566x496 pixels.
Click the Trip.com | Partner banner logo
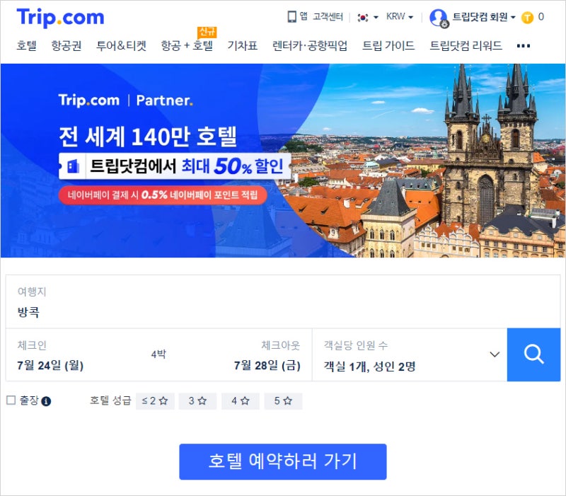pos(126,100)
